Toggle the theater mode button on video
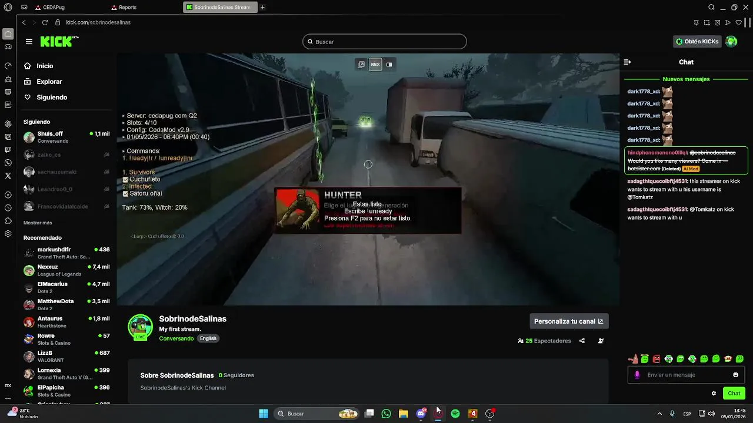This screenshot has width=753, height=423. [375, 64]
